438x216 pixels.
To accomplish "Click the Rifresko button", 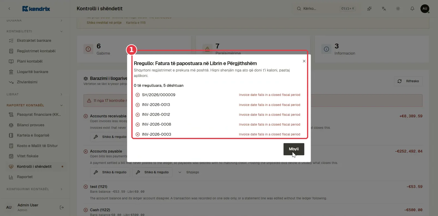I will [408, 81].
